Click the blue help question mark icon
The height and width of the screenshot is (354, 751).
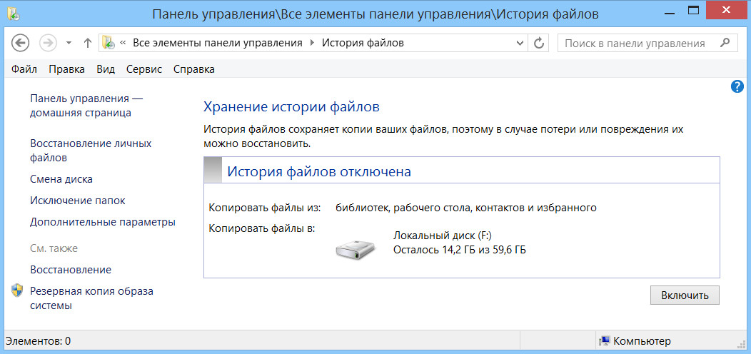coord(738,86)
